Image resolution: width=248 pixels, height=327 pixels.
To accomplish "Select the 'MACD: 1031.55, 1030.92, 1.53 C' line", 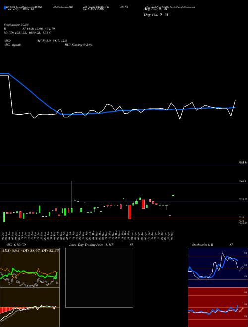I will coord(28,33).
